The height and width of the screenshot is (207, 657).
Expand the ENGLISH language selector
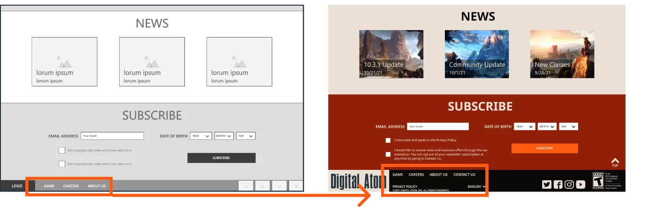(x=476, y=186)
